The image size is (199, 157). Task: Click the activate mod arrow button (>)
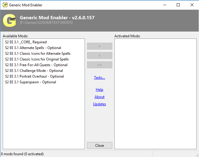coord(99,46)
